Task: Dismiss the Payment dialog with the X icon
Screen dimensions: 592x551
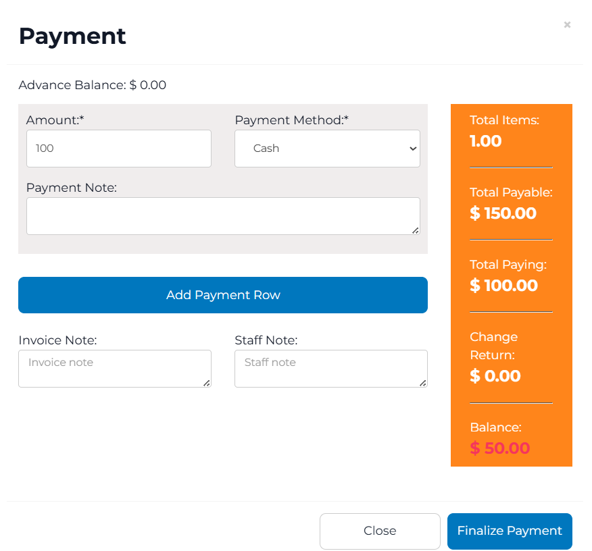Action: coord(567,25)
